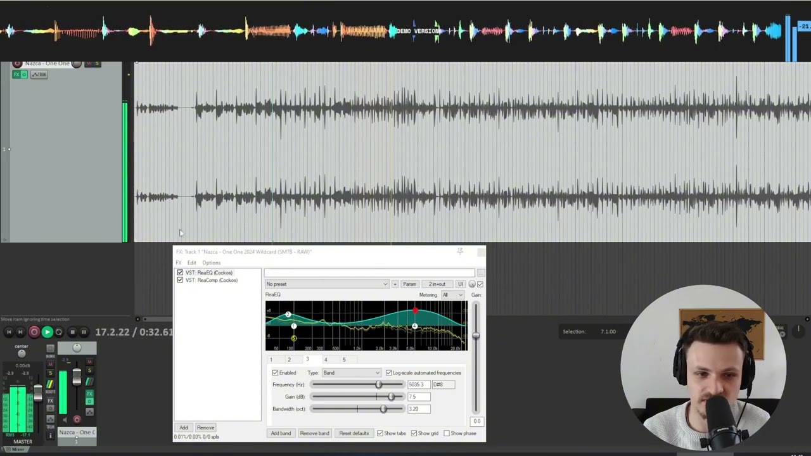Click the green play button
This screenshot has width=811, height=456.
[x=47, y=332]
